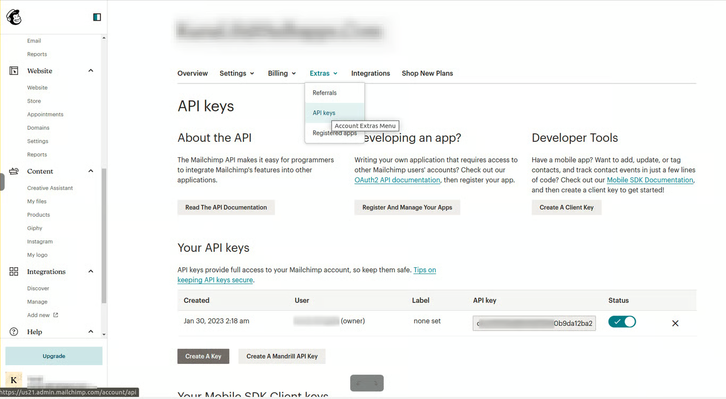Screen dimensions: 726x399
Task: Disable the API key status toggle
Action: [x=622, y=321]
